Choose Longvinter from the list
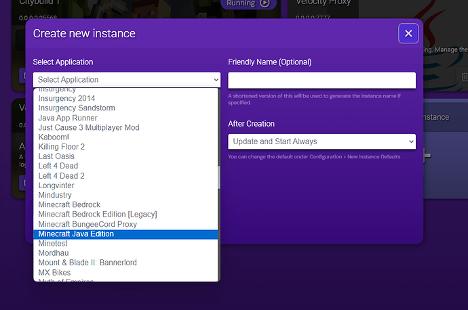468x310 pixels. (125, 185)
